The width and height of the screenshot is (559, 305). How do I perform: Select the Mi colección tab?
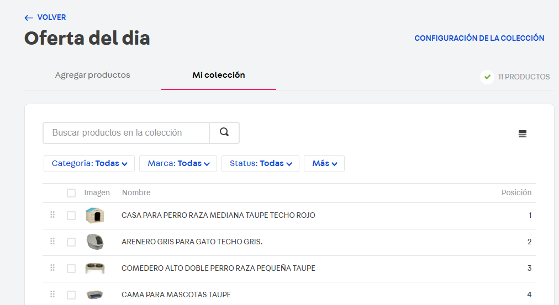(218, 75)
